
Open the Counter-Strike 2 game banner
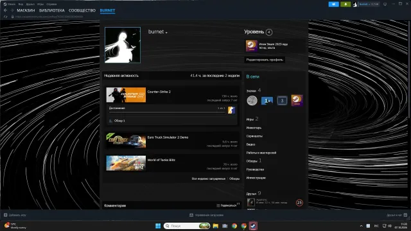click(x=126, y=95)
